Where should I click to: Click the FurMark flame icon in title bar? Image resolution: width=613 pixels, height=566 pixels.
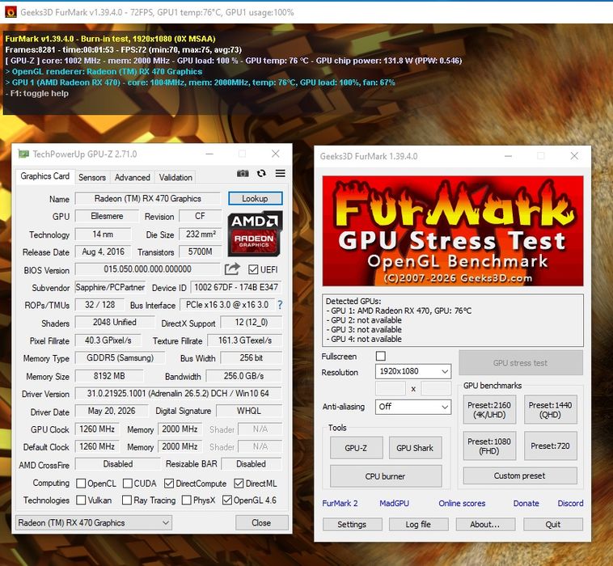point(11,12)
